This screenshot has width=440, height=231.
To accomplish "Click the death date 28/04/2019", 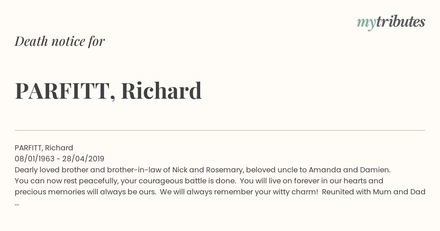I will click(x=83, y=159).
